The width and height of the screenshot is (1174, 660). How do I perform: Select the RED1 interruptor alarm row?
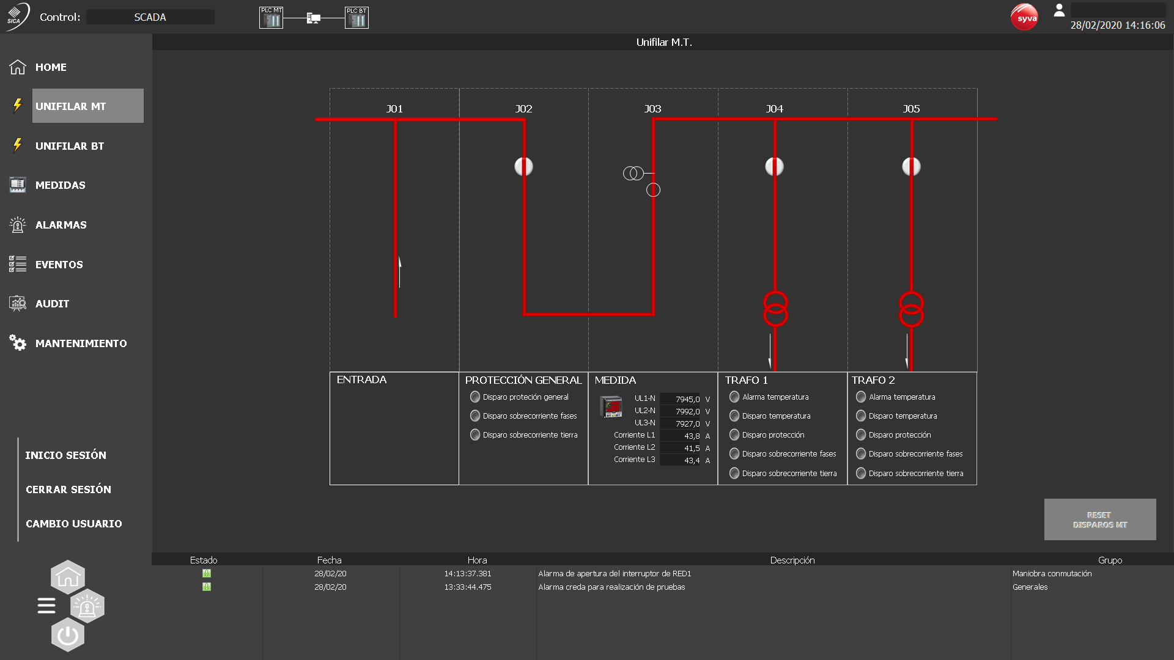[614, 574]
